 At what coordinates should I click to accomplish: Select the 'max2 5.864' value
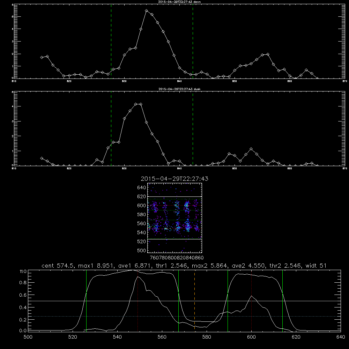[x=209, y=266]
